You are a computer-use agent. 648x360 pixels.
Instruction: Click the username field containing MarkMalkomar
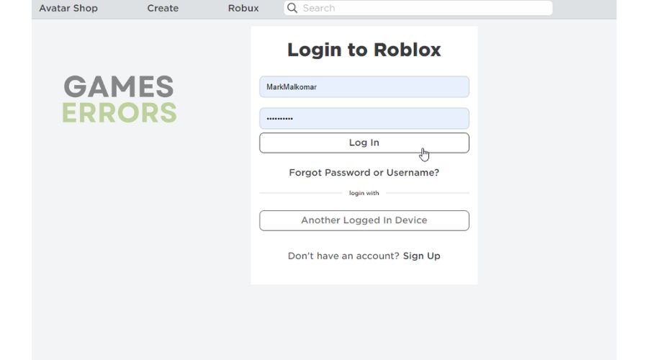tap(364, 87)
